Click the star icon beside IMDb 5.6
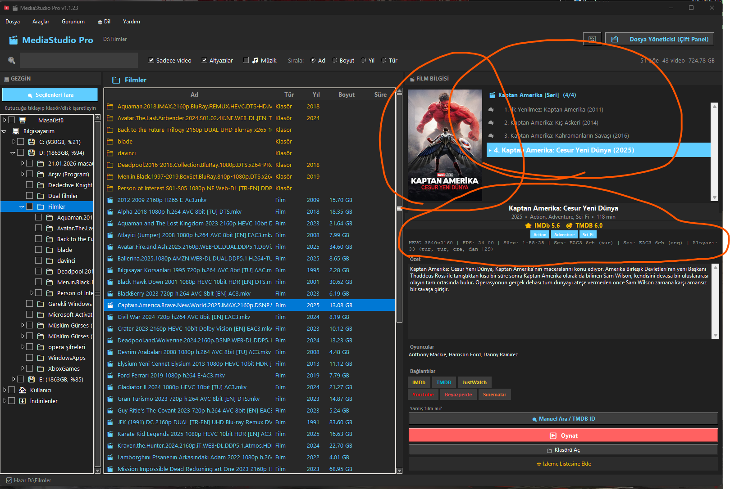Screen dimensions: 730x489 (x=529, y=226)
